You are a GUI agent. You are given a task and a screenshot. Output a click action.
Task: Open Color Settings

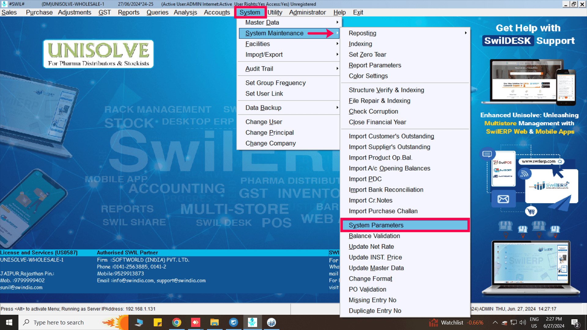(x=405, y=76)
